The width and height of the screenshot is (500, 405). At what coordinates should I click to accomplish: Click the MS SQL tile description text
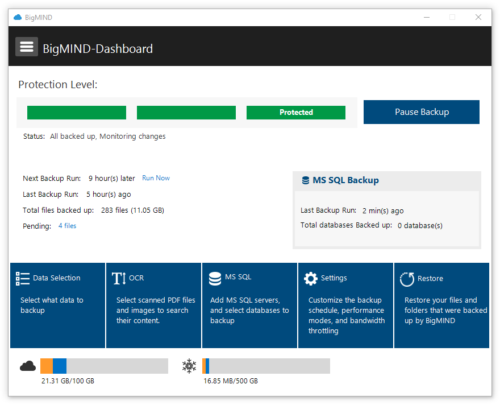[x=249, y=310]
